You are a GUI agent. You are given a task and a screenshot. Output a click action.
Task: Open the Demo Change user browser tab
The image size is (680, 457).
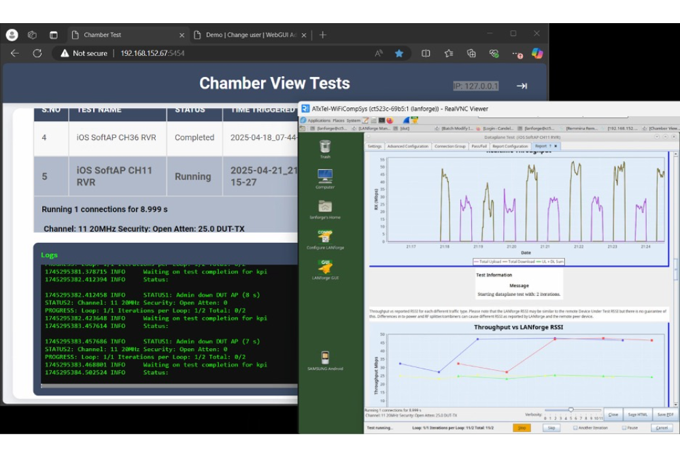250,35
